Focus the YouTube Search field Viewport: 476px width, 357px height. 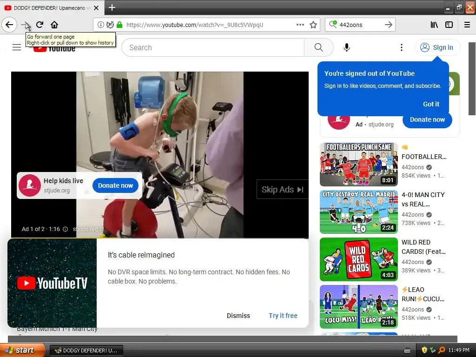click(x=213, y=47)
